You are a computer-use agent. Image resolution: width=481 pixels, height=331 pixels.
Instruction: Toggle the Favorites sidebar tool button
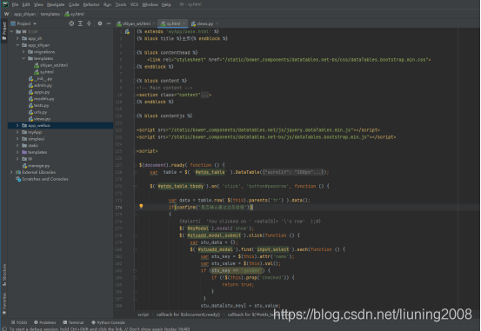[4, 303]
